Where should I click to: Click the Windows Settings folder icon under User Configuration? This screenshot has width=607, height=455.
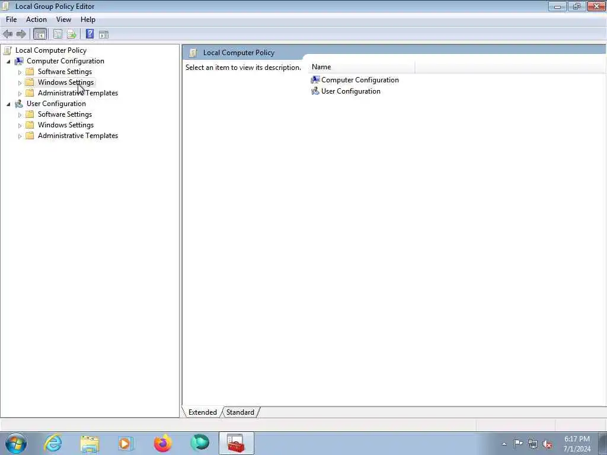click(30, 125)
